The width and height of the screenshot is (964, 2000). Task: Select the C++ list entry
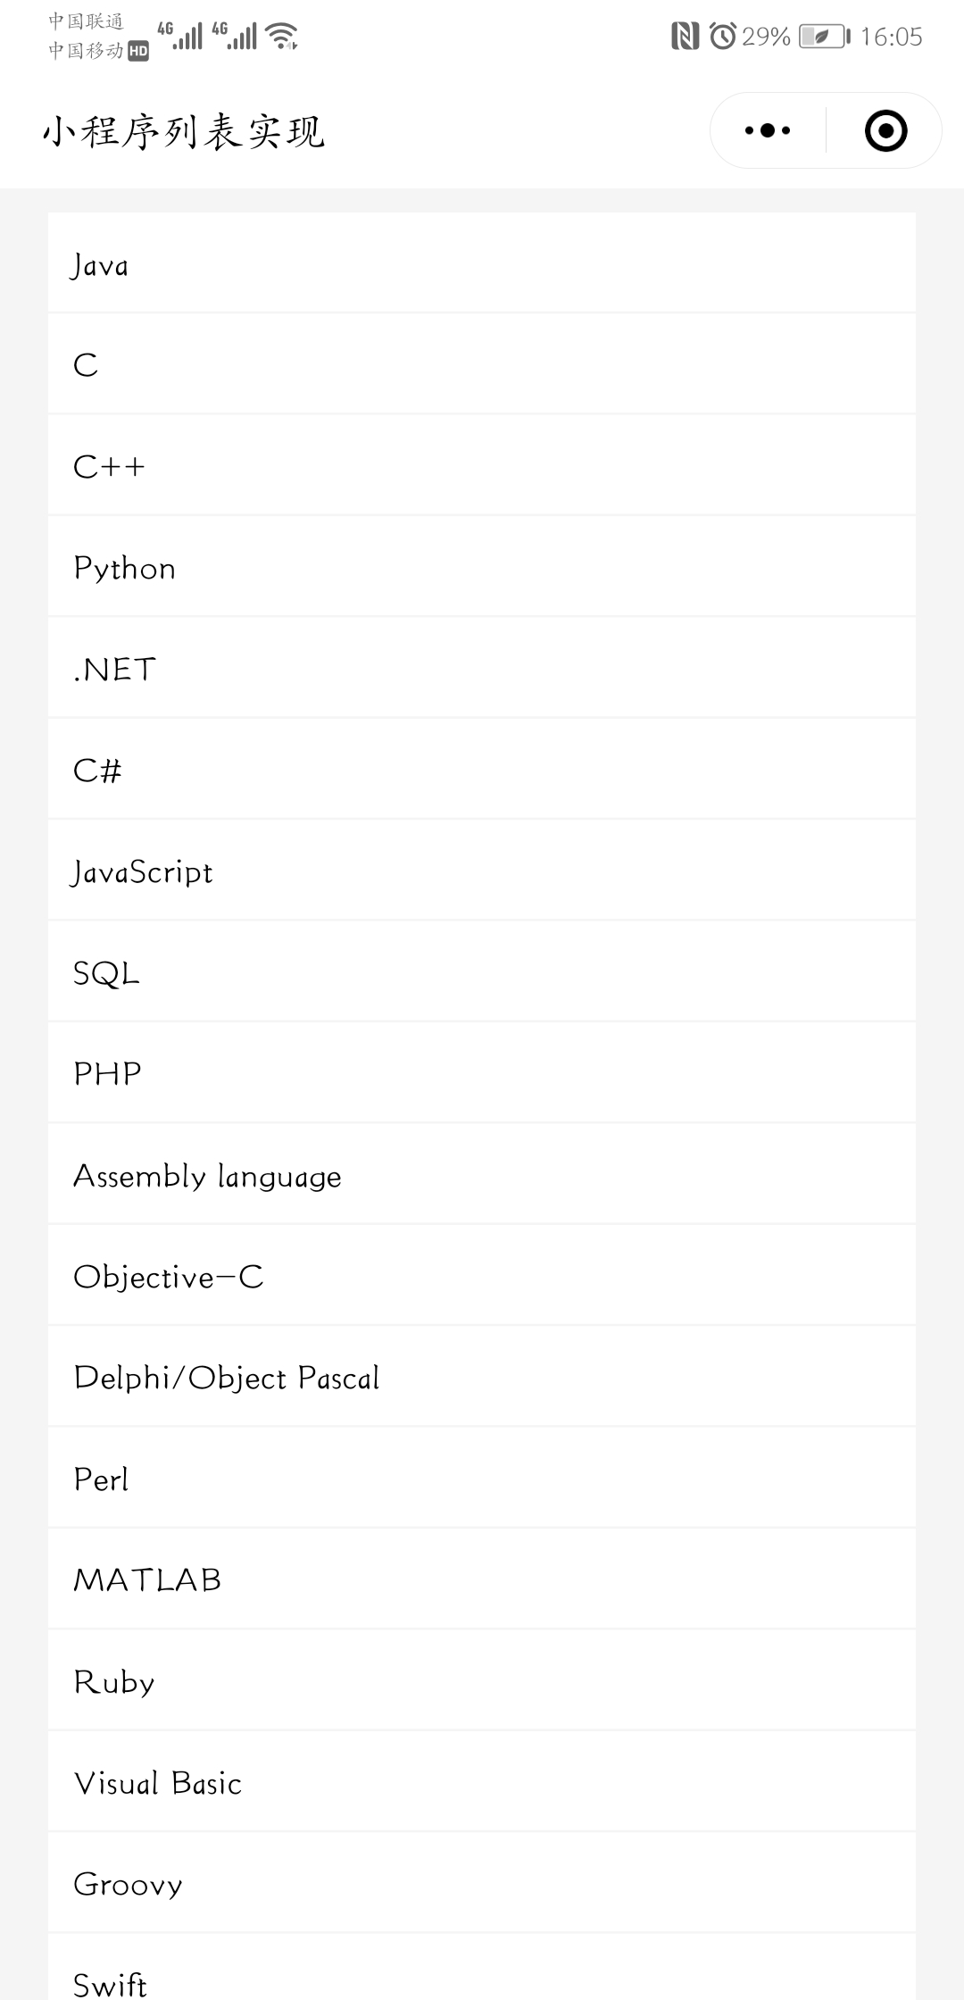tap(482, 466)
